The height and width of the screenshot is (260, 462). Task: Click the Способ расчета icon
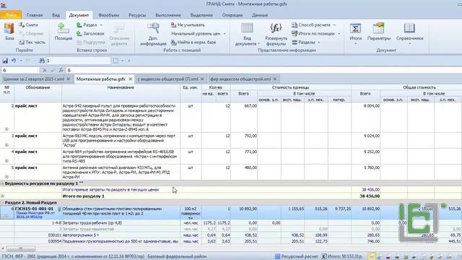295,25
